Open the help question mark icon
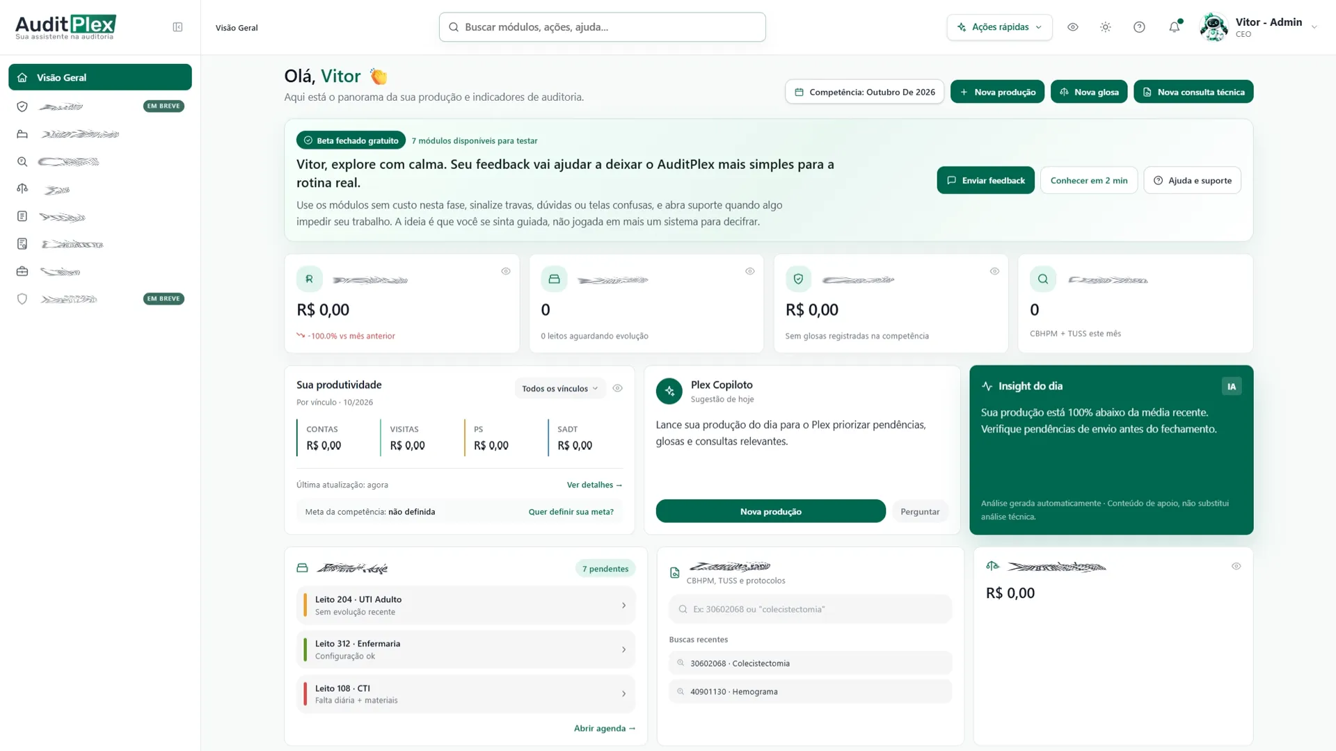 pos(1139,27)
